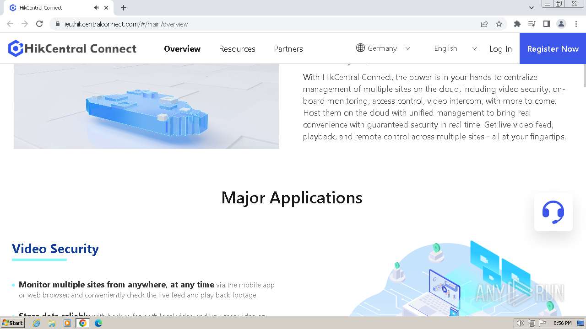Click the Major Applications heading
586x329 pixels.
point(292,197)
